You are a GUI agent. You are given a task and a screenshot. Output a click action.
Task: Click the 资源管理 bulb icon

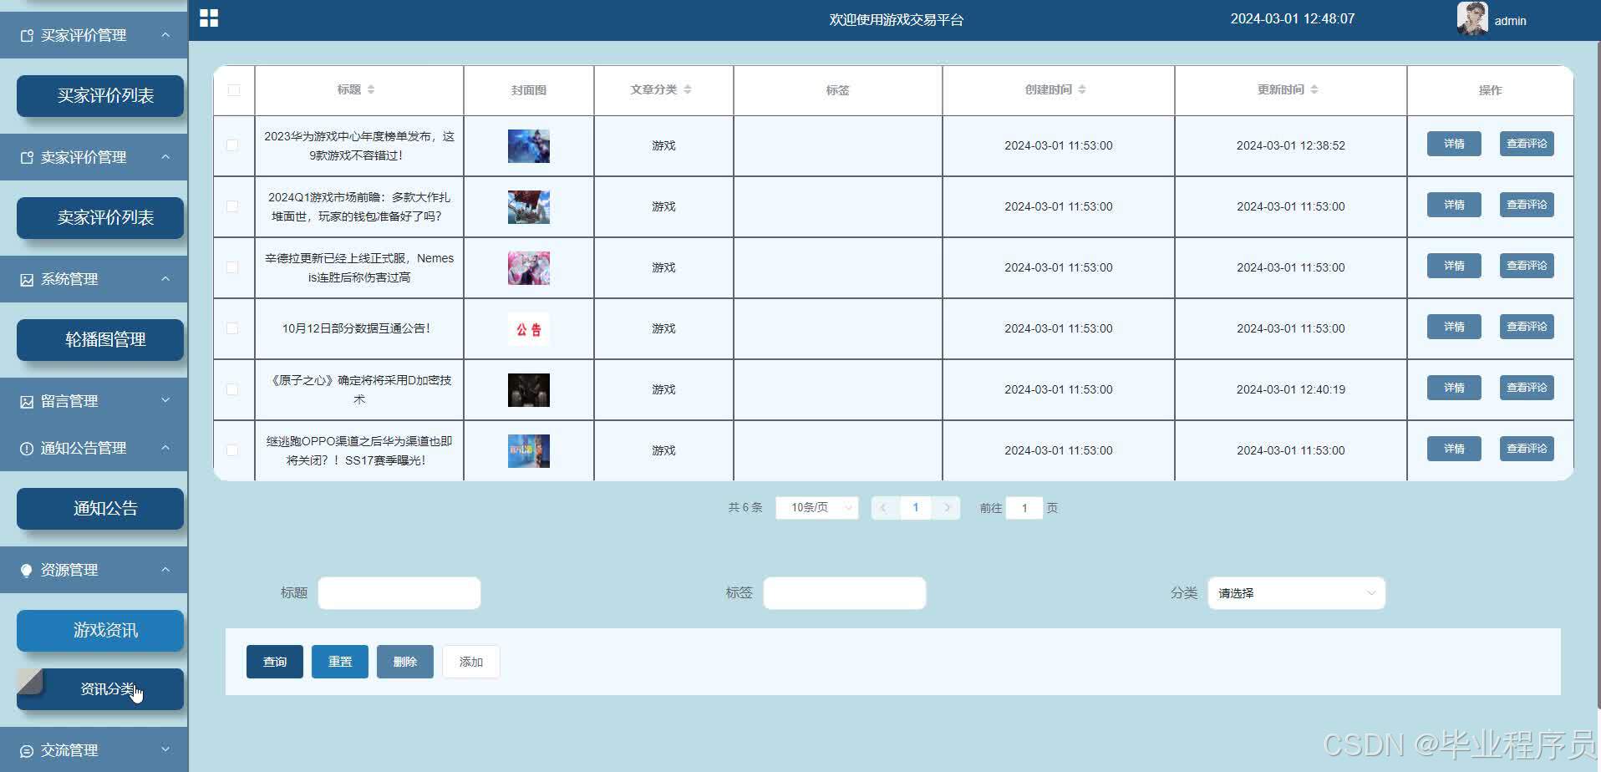[27, 571]
